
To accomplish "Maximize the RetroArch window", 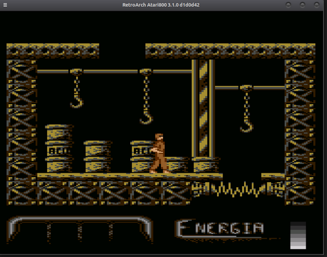I will point(302,5).
